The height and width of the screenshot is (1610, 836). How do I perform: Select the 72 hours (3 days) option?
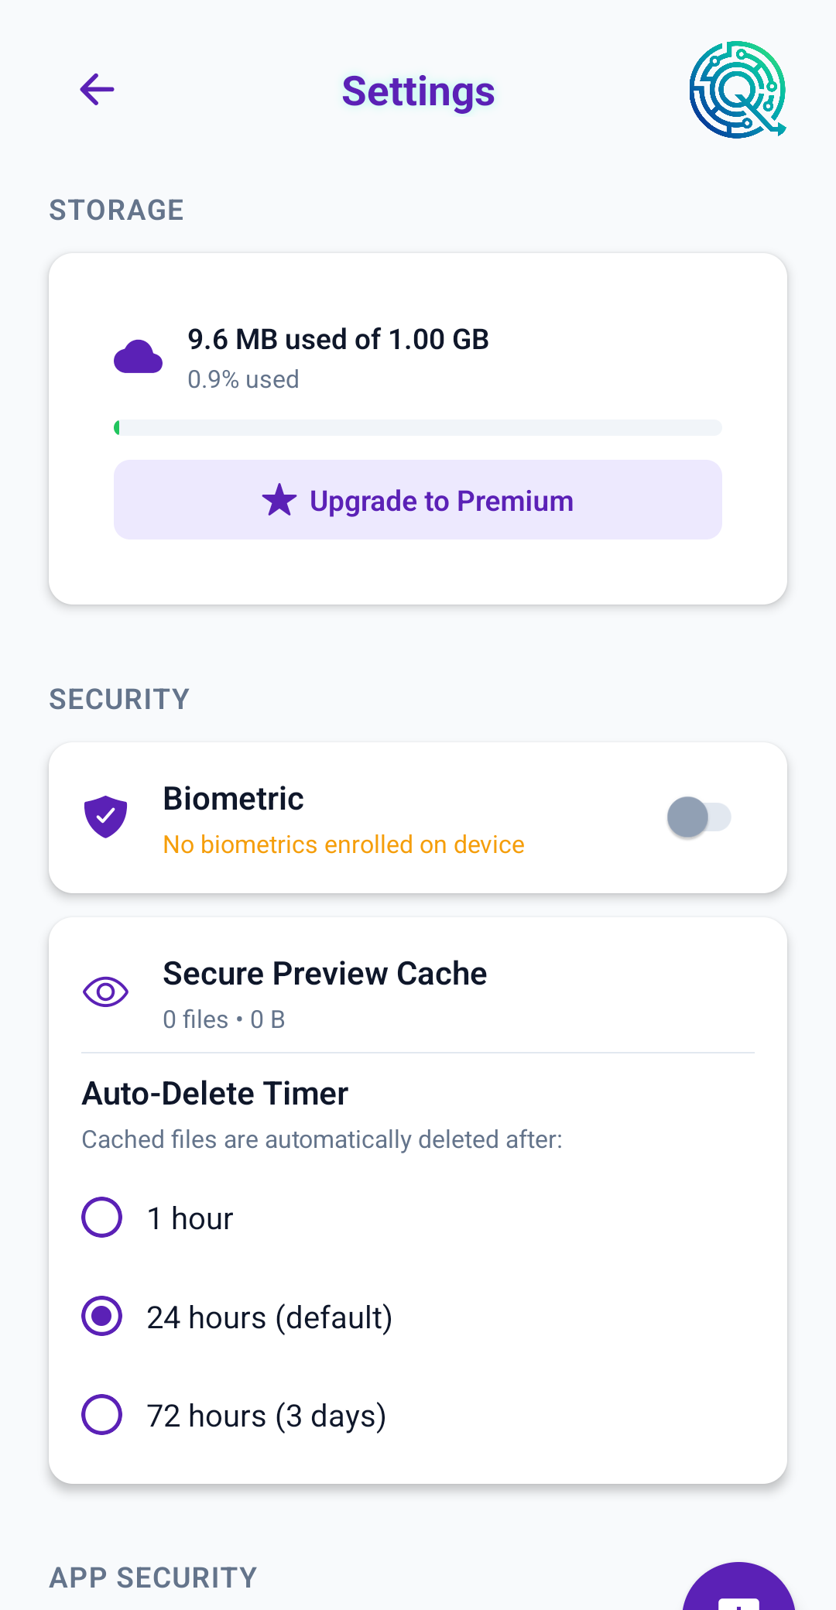pyautogui.click(x=102, y=1415)
